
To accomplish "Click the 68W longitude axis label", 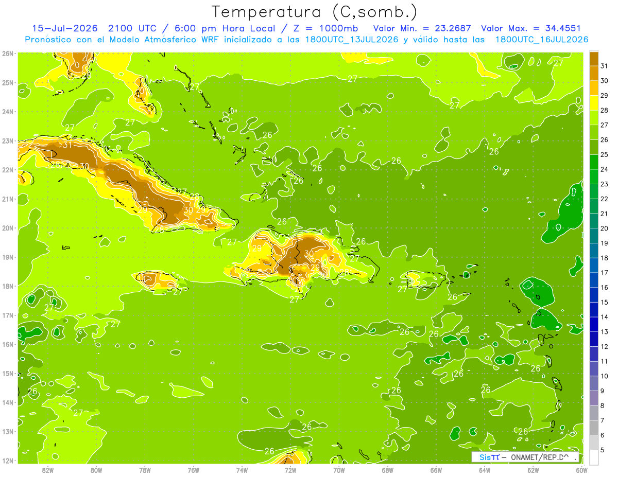I will 388,470.
